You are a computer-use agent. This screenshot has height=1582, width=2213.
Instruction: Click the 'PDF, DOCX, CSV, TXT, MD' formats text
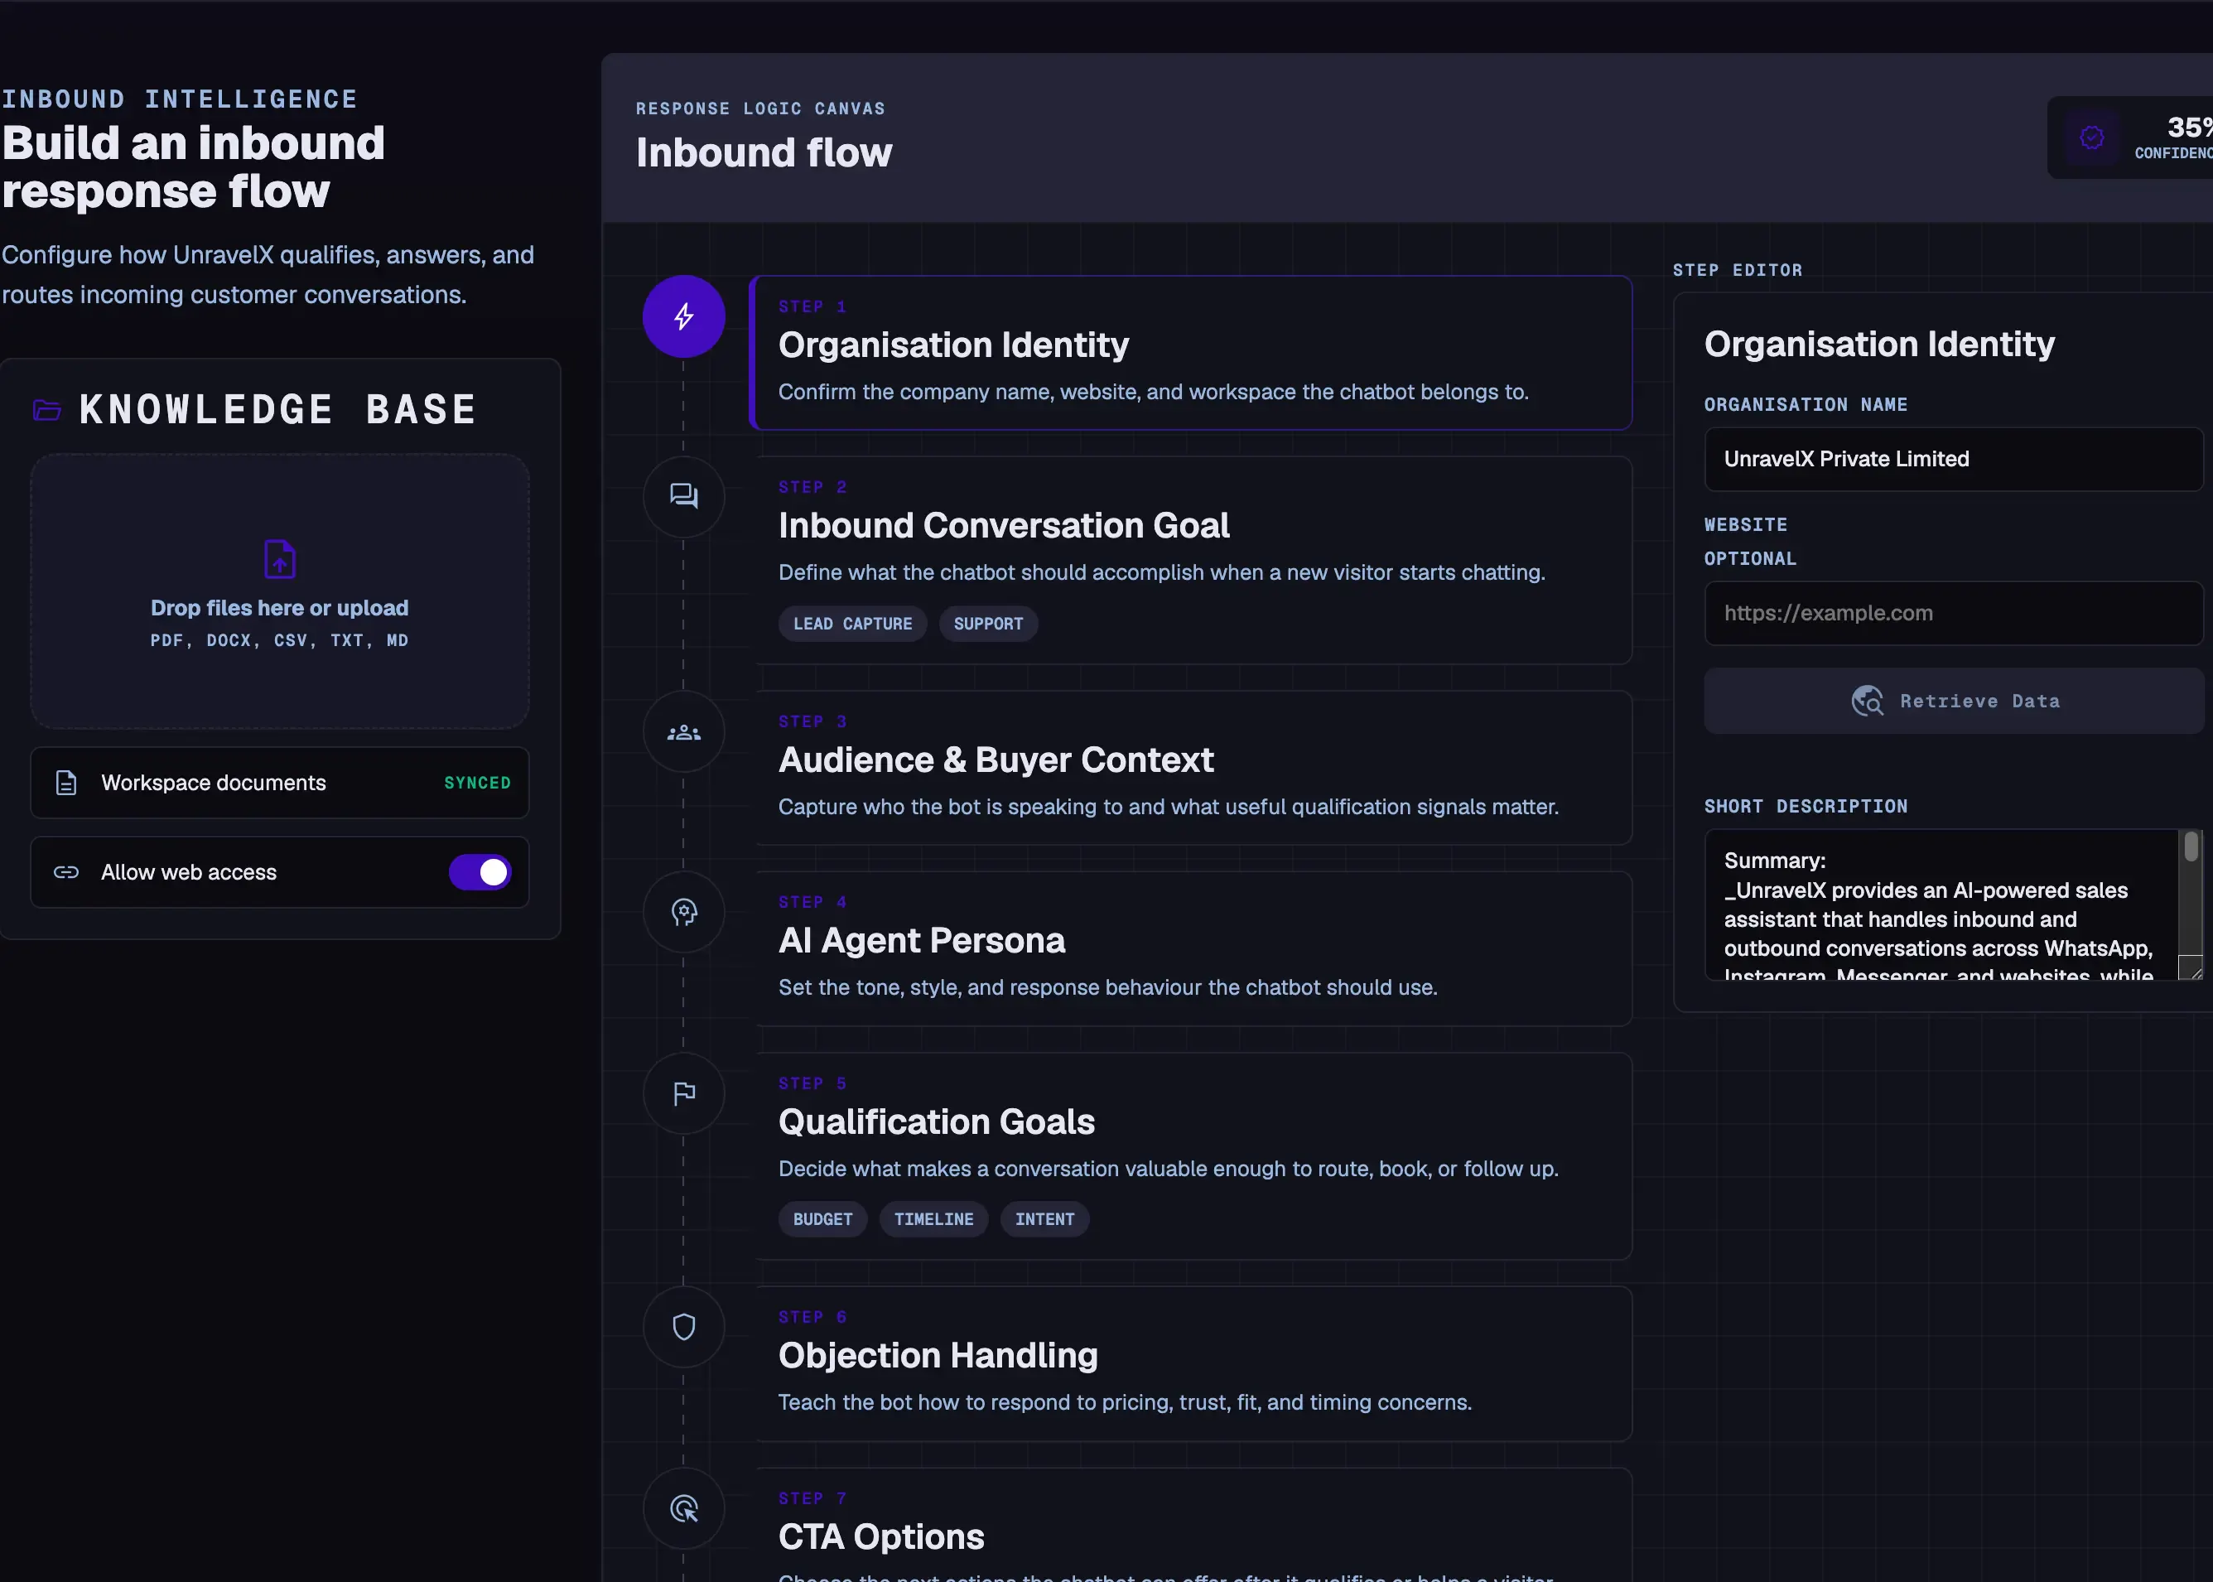point(280,641)
